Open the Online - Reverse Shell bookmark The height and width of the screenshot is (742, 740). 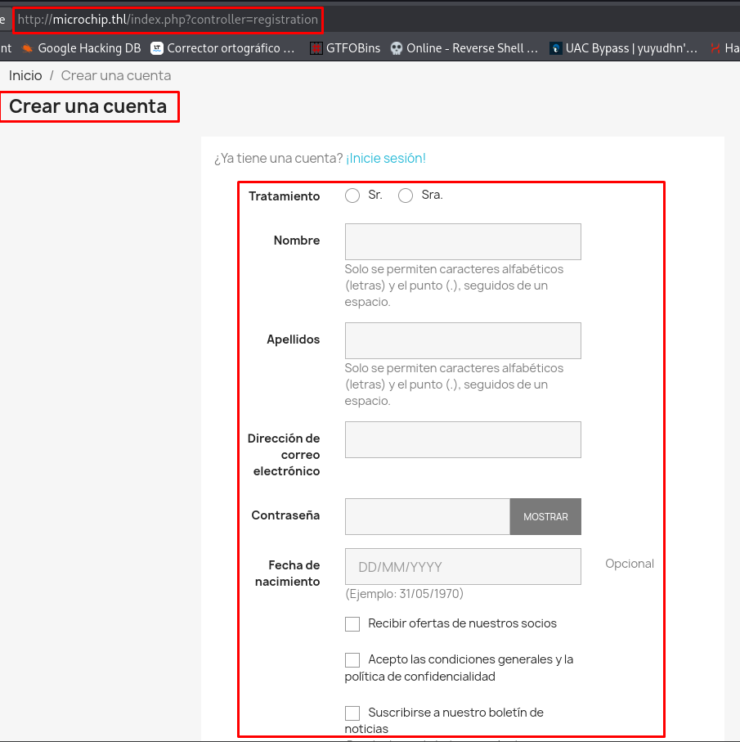pos(464,48)
